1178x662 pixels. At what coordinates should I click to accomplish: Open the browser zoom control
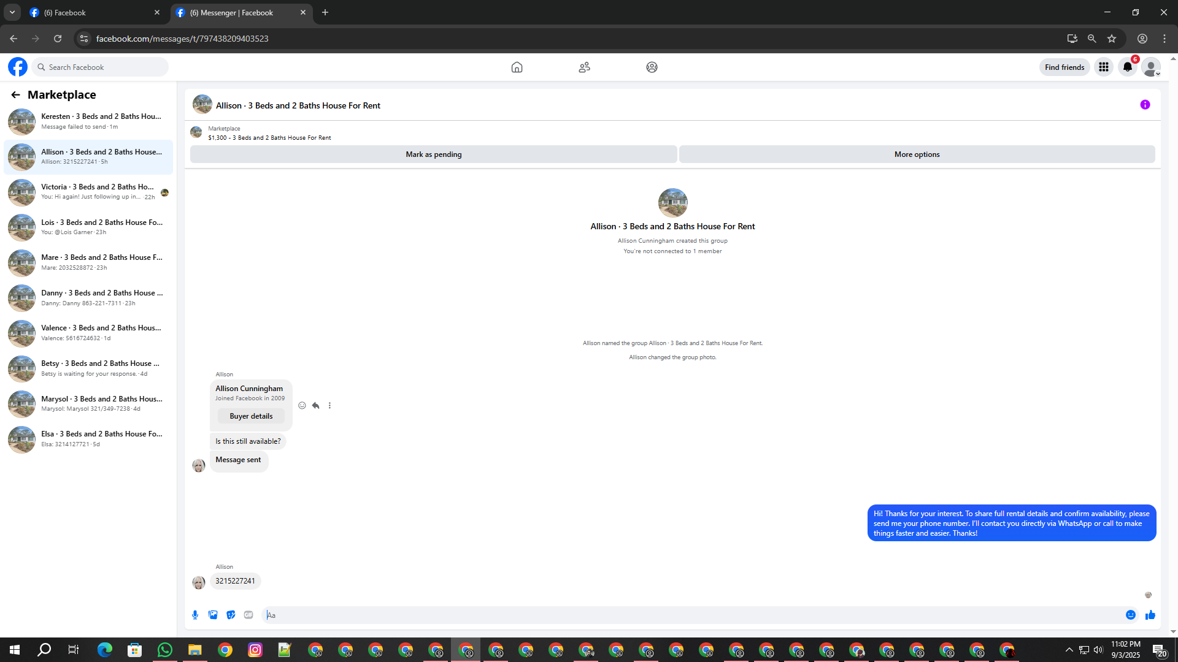coord(1092,39)
